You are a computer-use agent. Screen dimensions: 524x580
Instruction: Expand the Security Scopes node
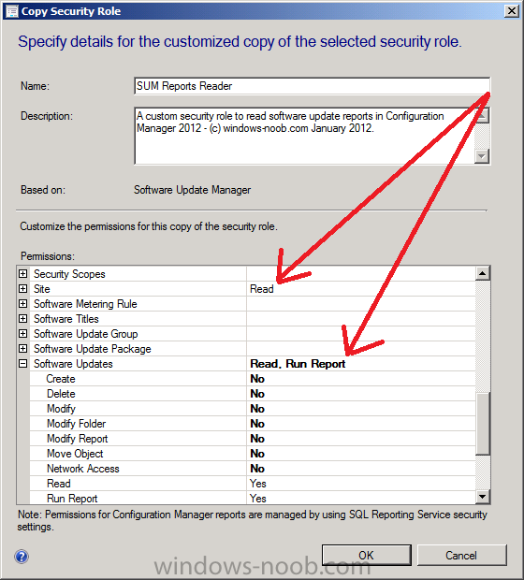(23, 274)
